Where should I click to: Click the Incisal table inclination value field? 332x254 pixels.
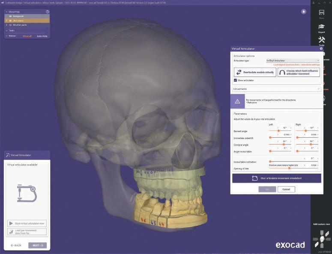click(x=311, y=158)
